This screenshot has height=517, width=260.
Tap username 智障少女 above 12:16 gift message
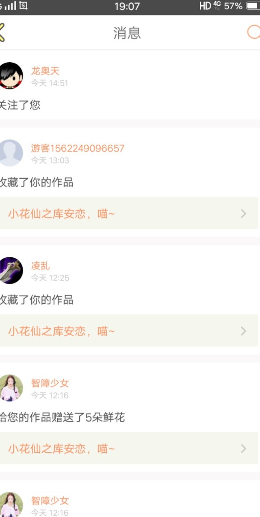point(50,383)
